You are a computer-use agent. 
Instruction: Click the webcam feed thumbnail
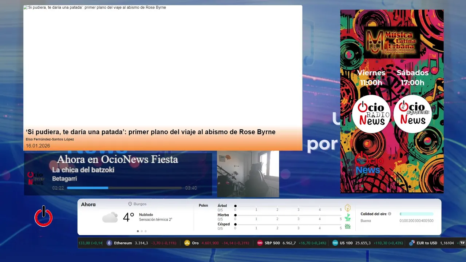(x=248, y=174)
